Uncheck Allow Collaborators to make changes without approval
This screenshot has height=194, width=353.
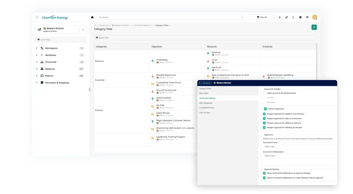click(x=264, y=178)
